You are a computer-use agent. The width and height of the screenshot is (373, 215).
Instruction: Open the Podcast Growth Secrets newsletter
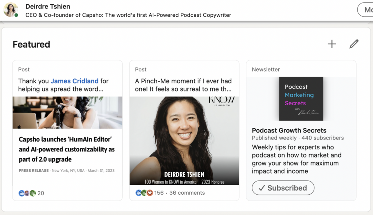click(x=290, y=130)
